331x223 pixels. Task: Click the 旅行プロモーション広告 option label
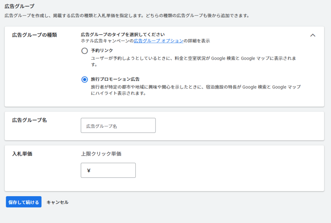pyautogui.click(x=115, y=79)
